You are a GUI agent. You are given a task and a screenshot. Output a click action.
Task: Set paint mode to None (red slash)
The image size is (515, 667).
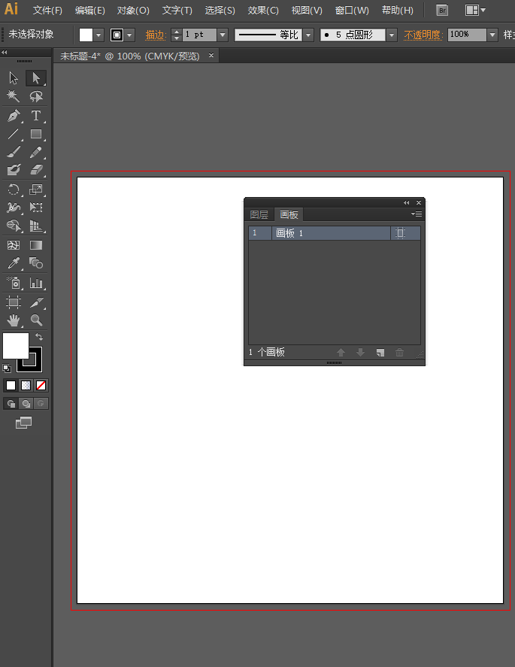[x=41, y=386]
